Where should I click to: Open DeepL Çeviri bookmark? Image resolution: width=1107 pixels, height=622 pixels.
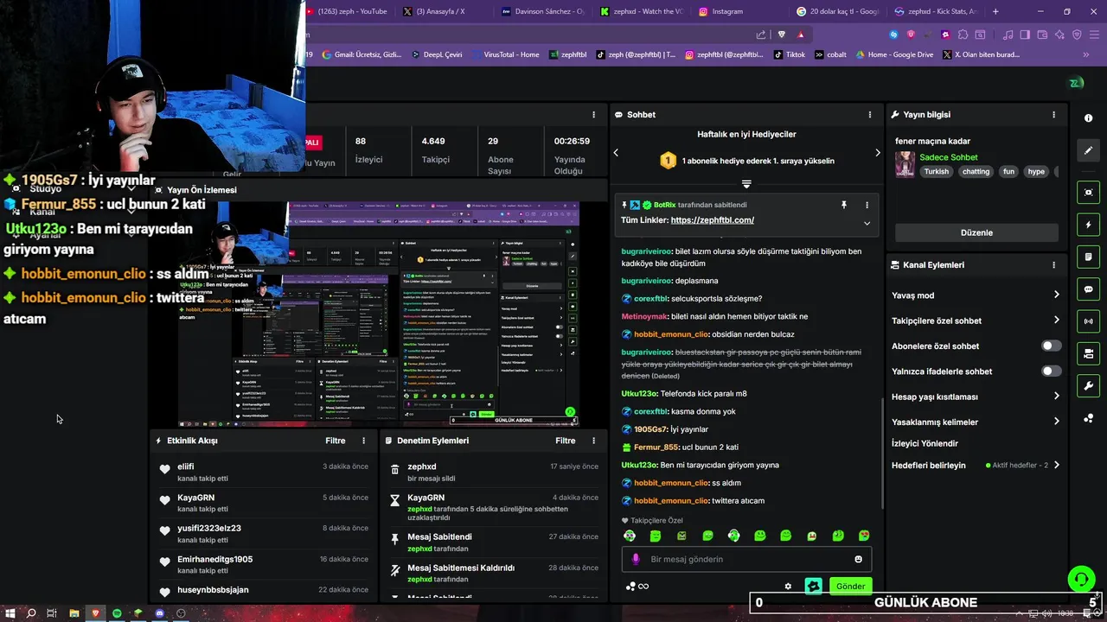[437, 54]
